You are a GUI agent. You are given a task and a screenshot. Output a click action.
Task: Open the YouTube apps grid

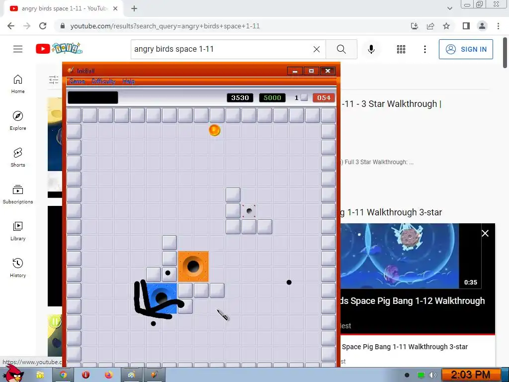(401, 49)
